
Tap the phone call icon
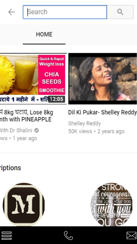click(x=68, y=235)
